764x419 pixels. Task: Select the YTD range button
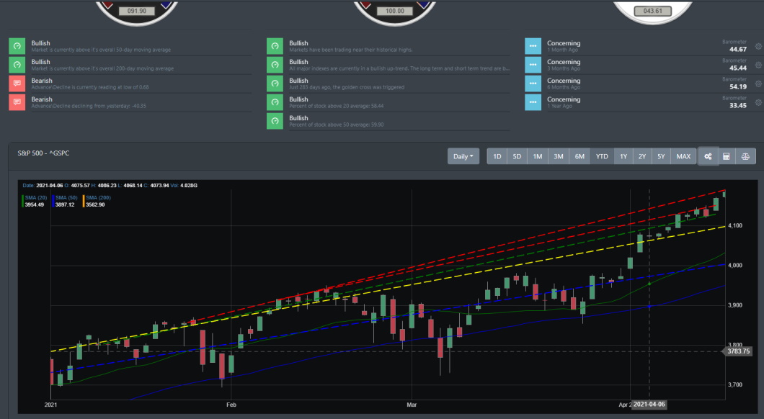[x=602, y=156]
